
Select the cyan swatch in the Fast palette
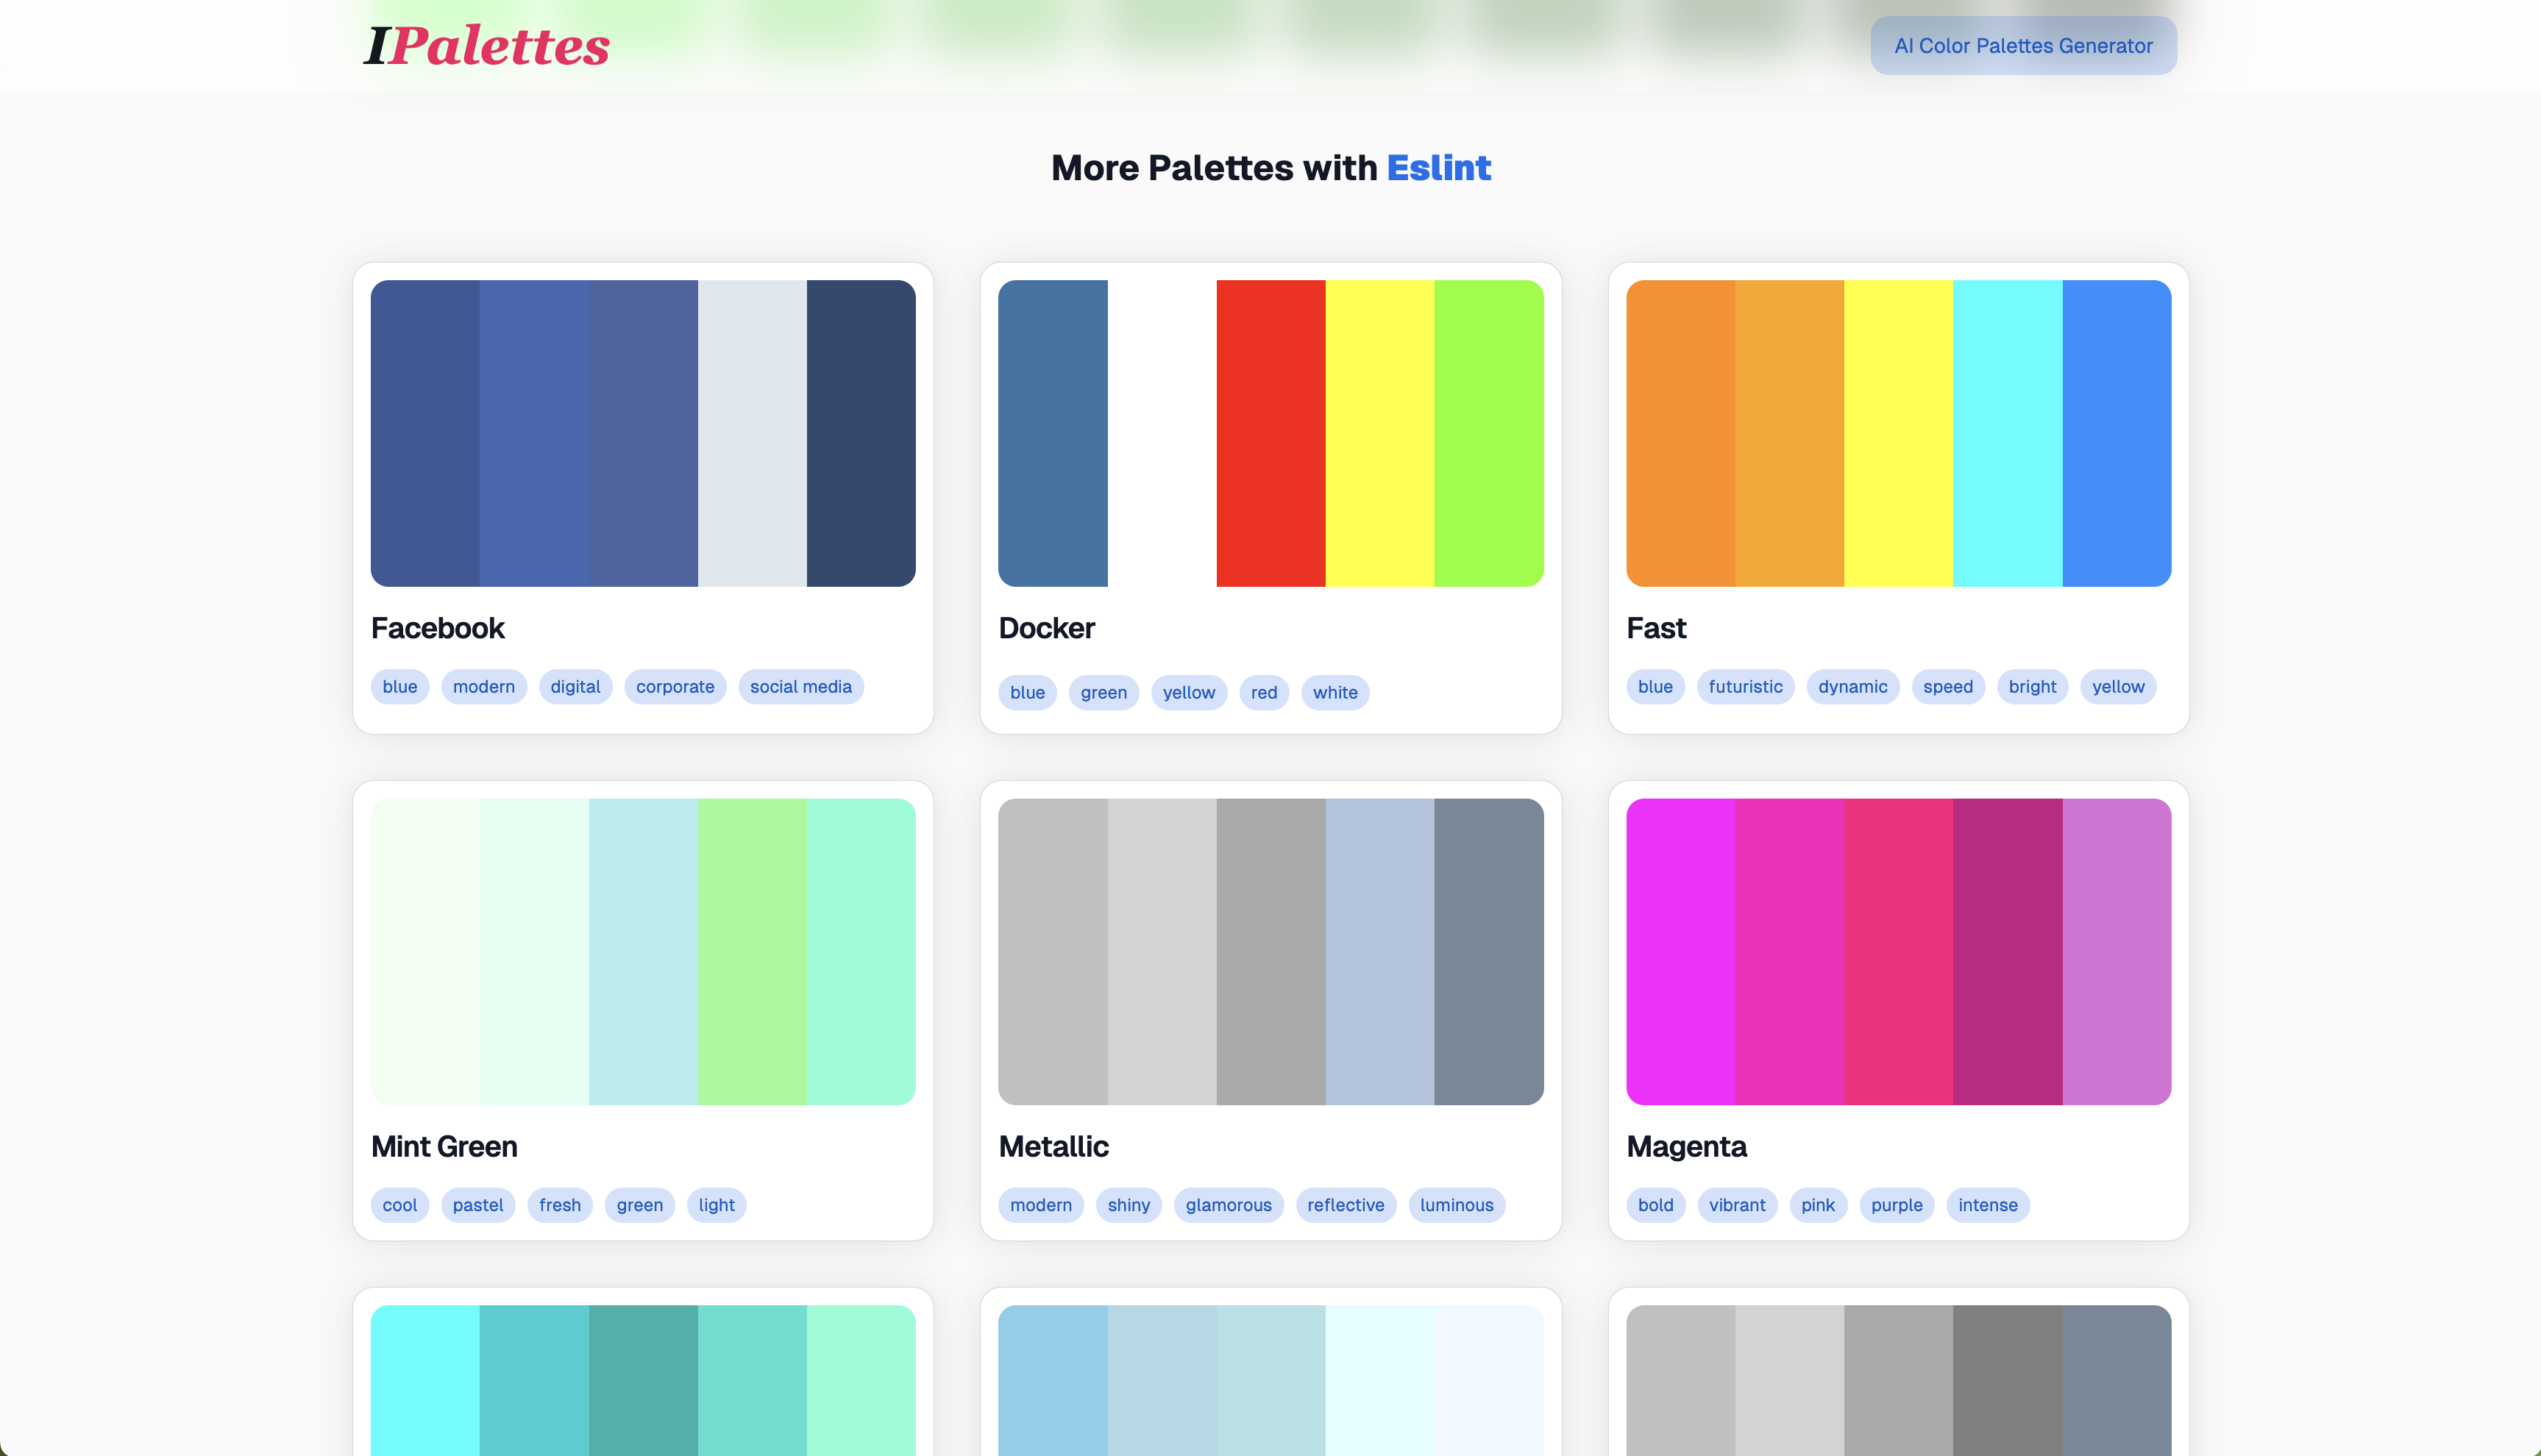2005,433
